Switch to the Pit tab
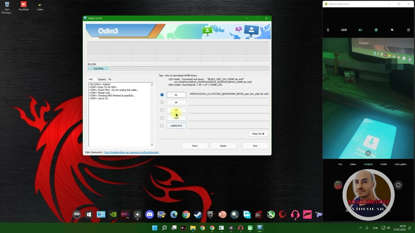Image resolution: width=415 pixels, height=233 pixels. point(110,79)
